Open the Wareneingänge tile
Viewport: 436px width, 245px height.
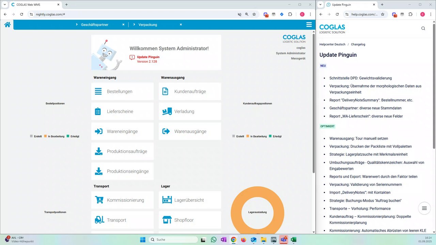point(122,131)
